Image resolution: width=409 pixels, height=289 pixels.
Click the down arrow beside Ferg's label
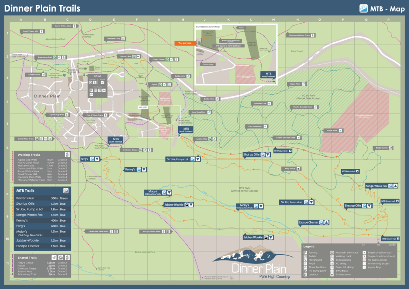coord(97,159)
